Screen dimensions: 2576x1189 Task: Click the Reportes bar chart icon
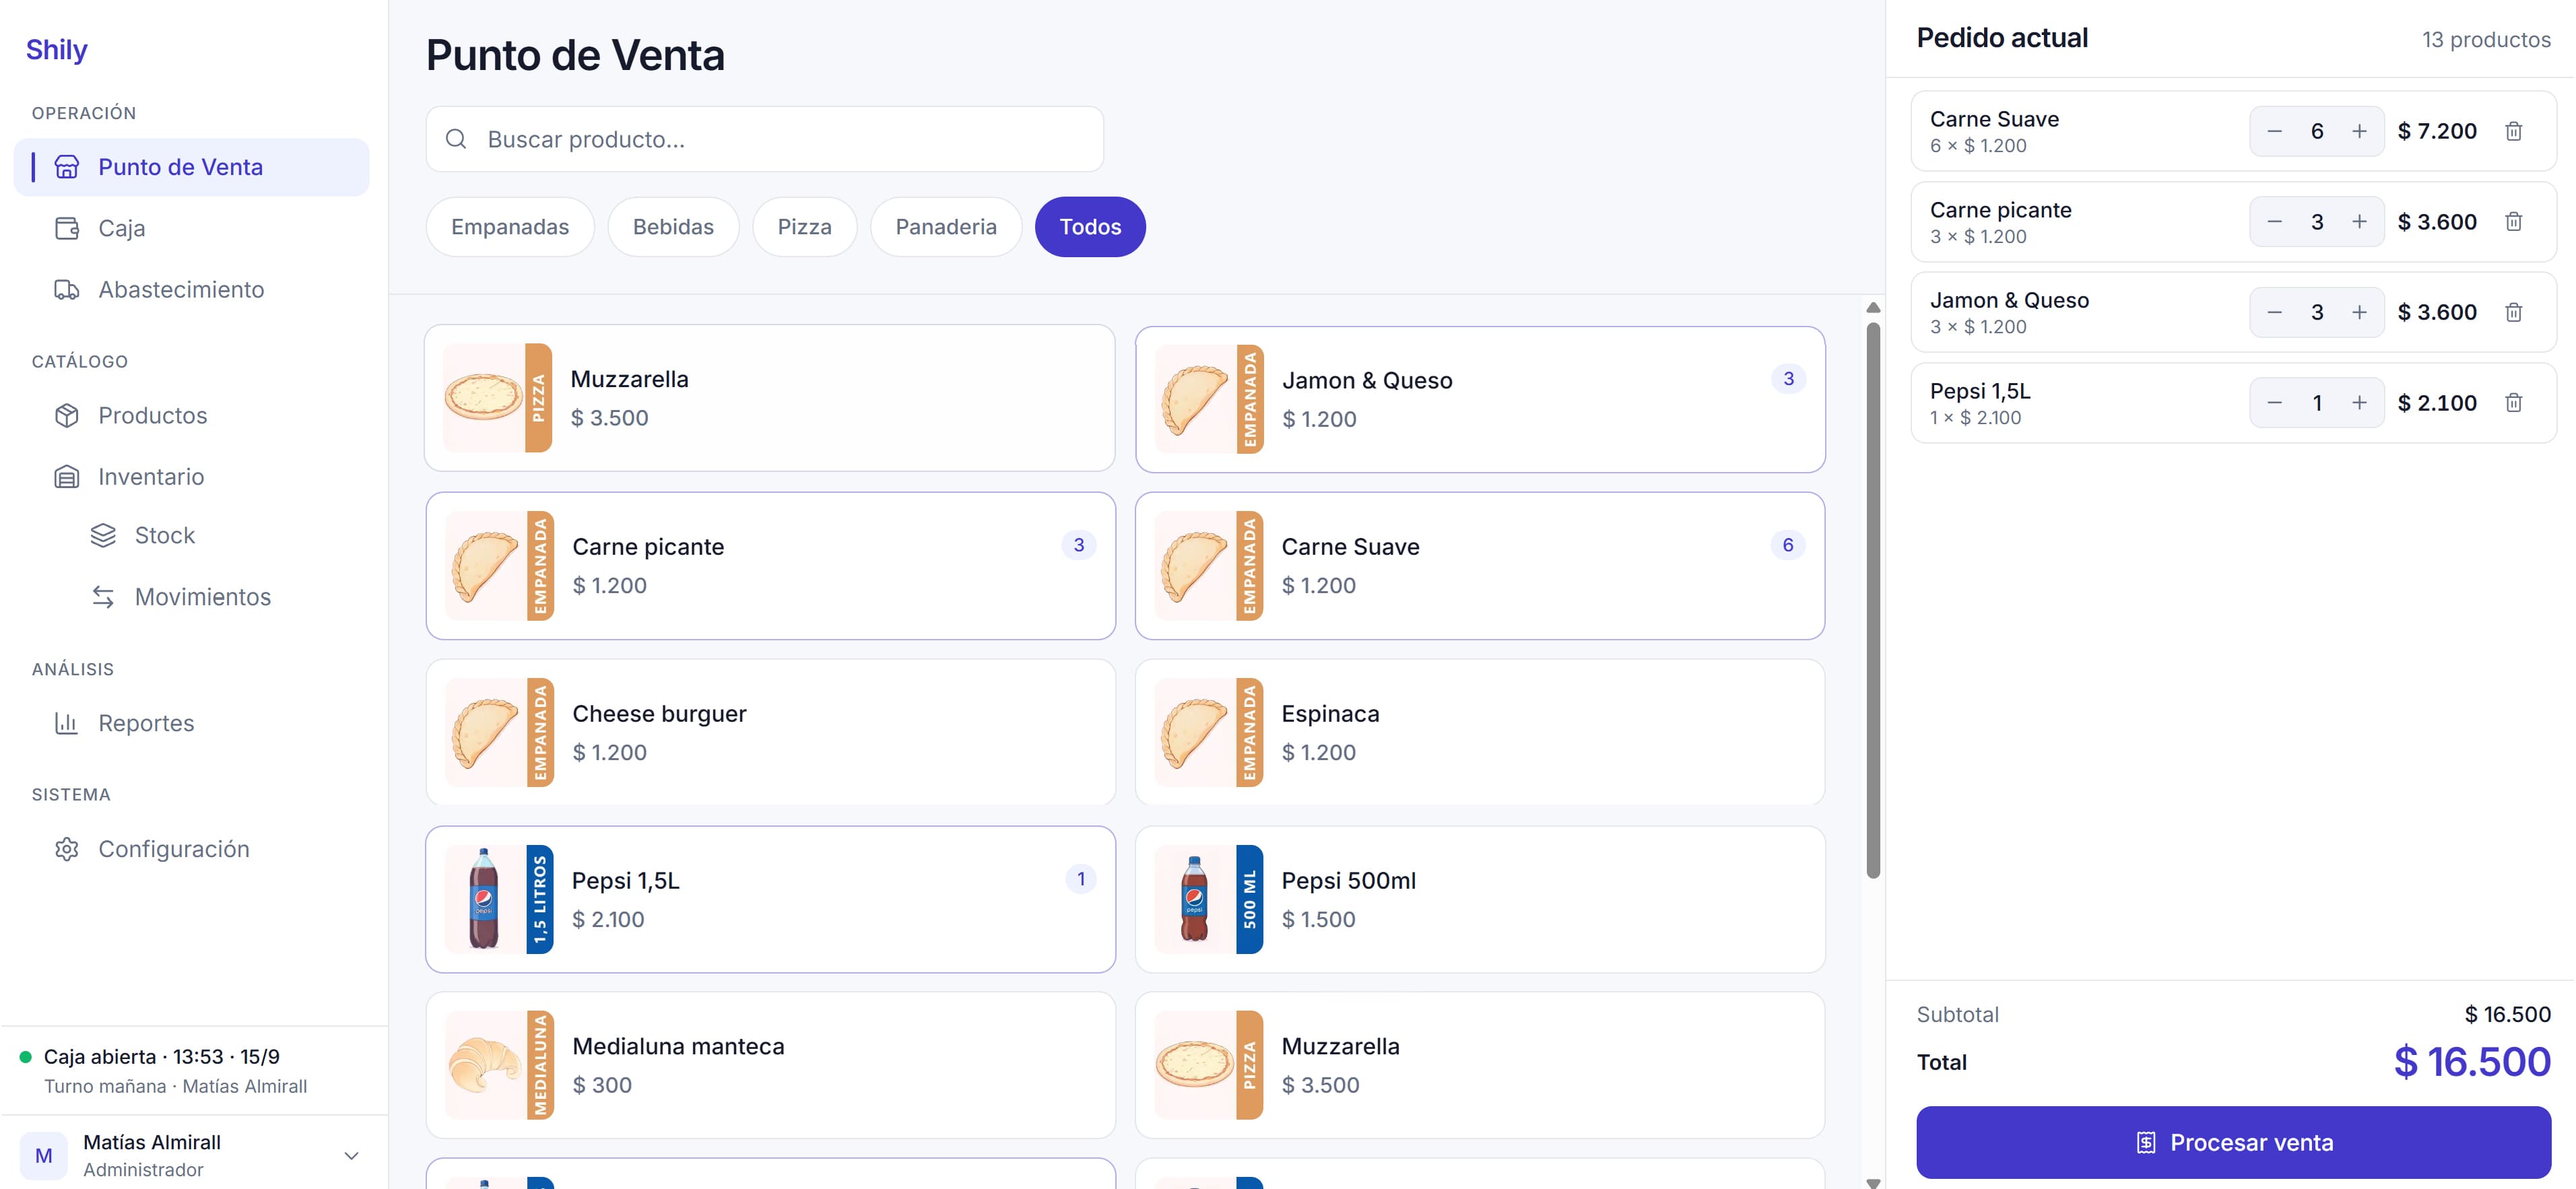[66, 723]
